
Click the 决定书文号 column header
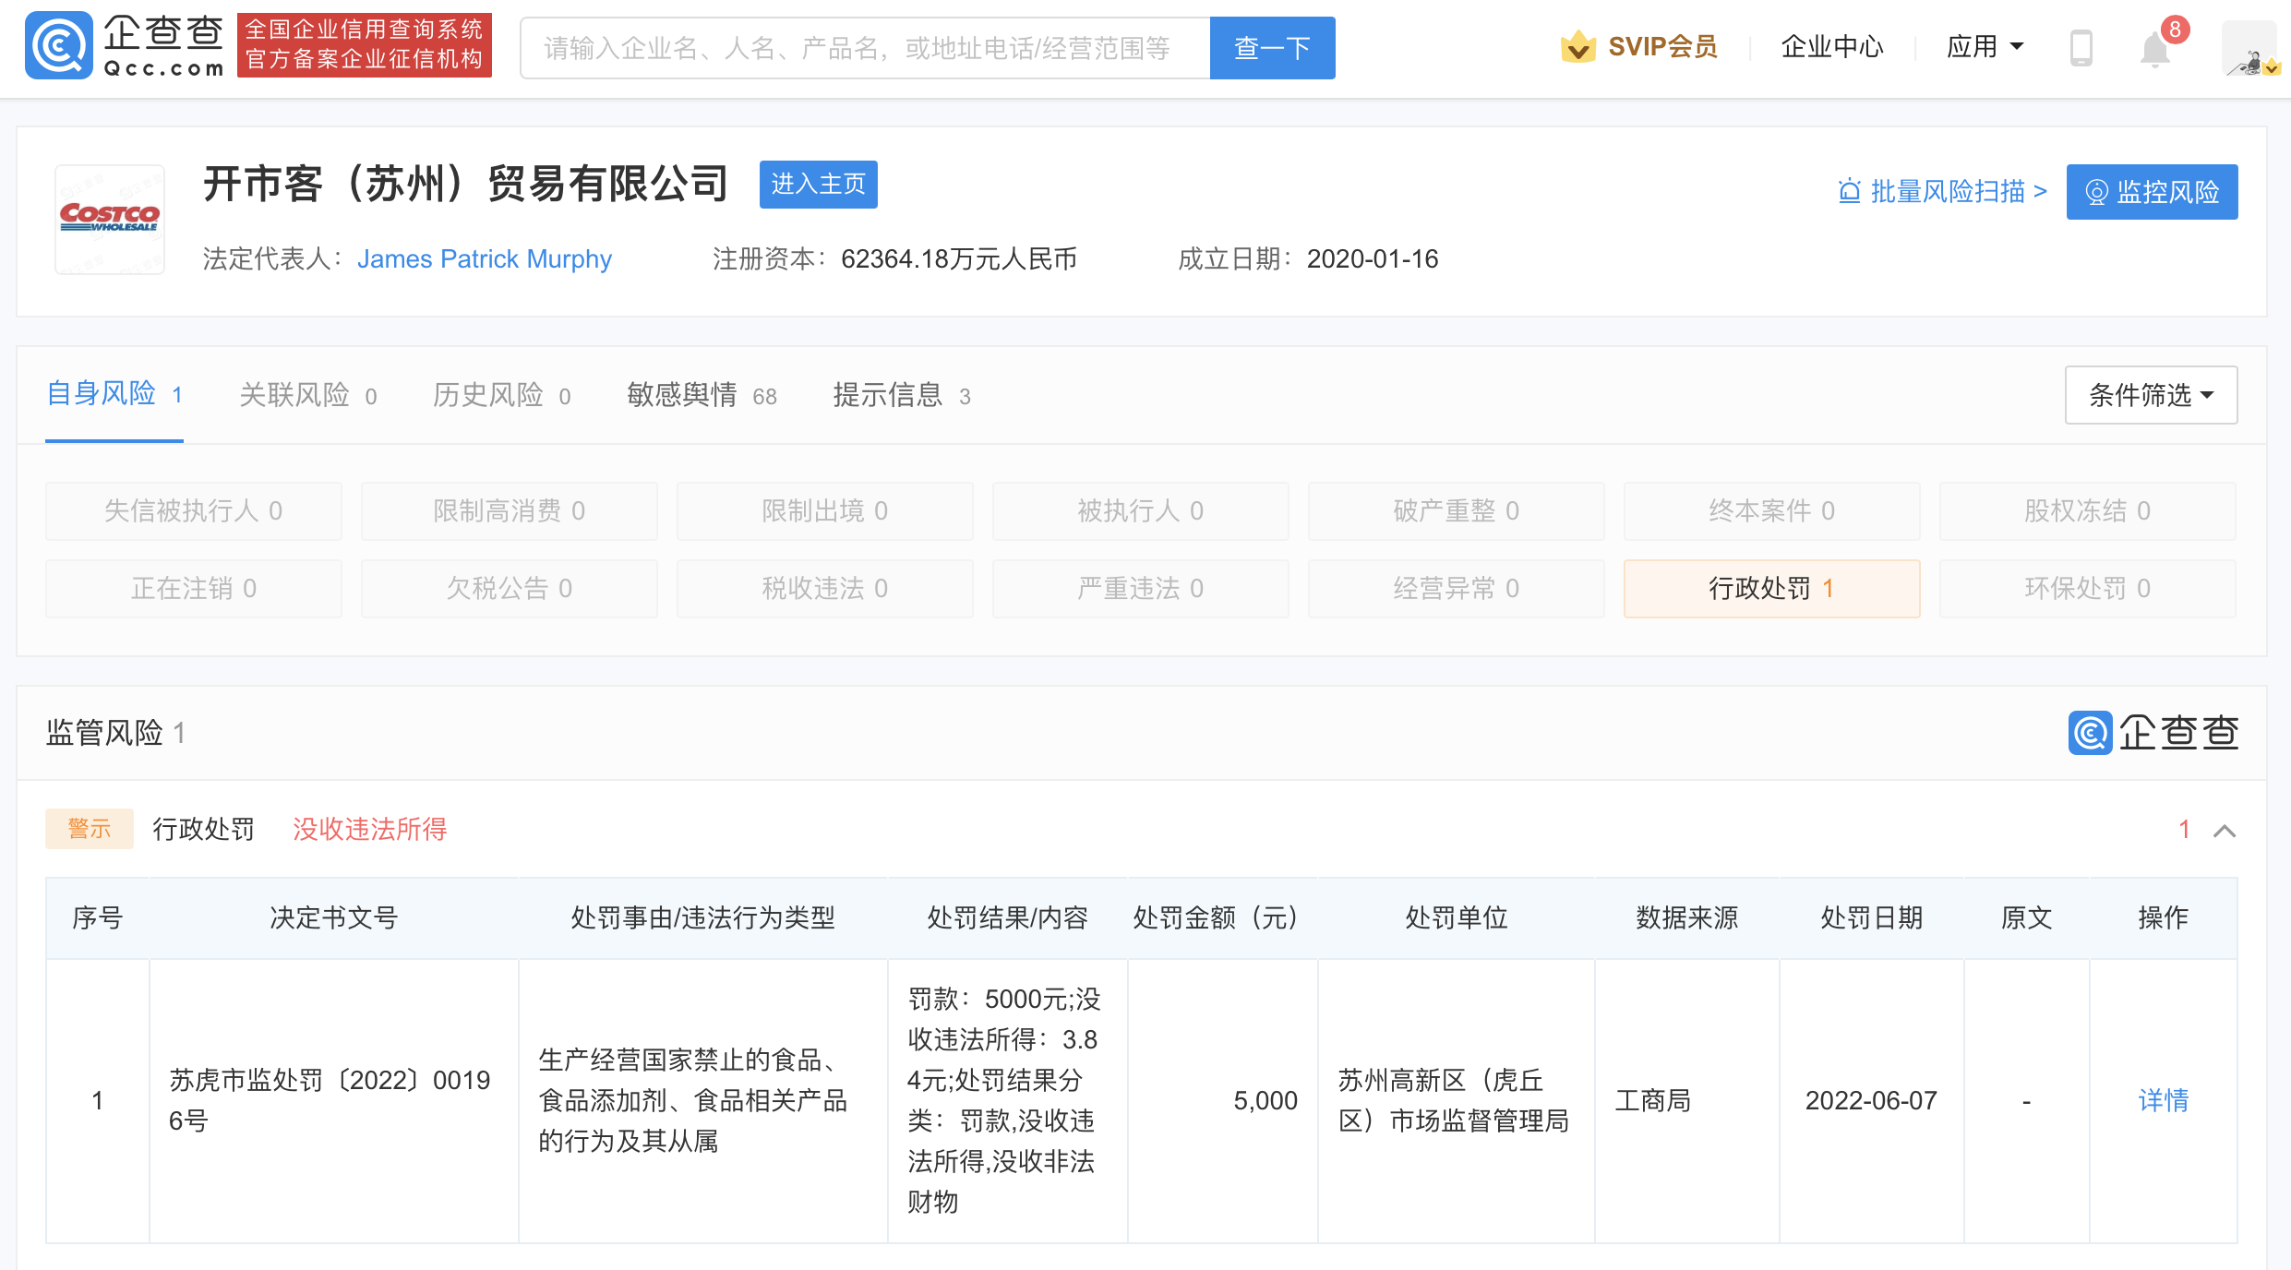click(x=334, y=917)
